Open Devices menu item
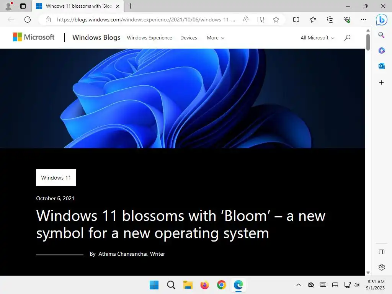This screenshot has width=392, height=294. [x=188, y=38]
